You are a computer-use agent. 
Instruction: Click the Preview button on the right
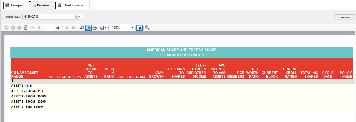pos(344,17)
